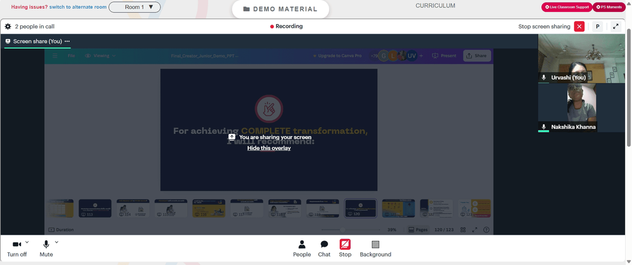632x265 pixels.
Task: Click the vertical page scrollbar
Action: [x=629, y=88]
